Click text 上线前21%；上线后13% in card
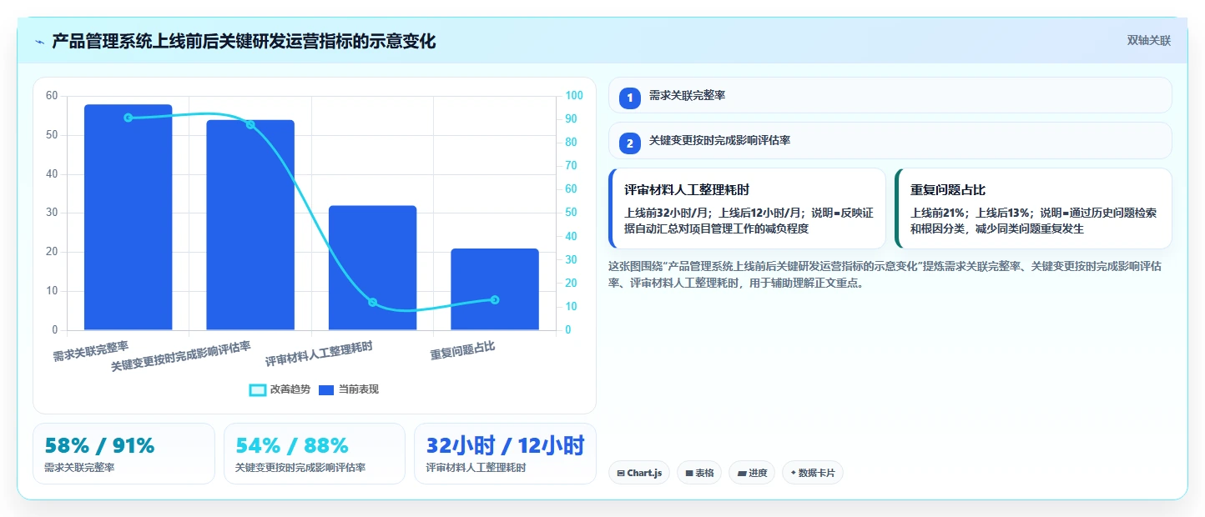This screenshot has height=517, width=1205. point(971,213)
